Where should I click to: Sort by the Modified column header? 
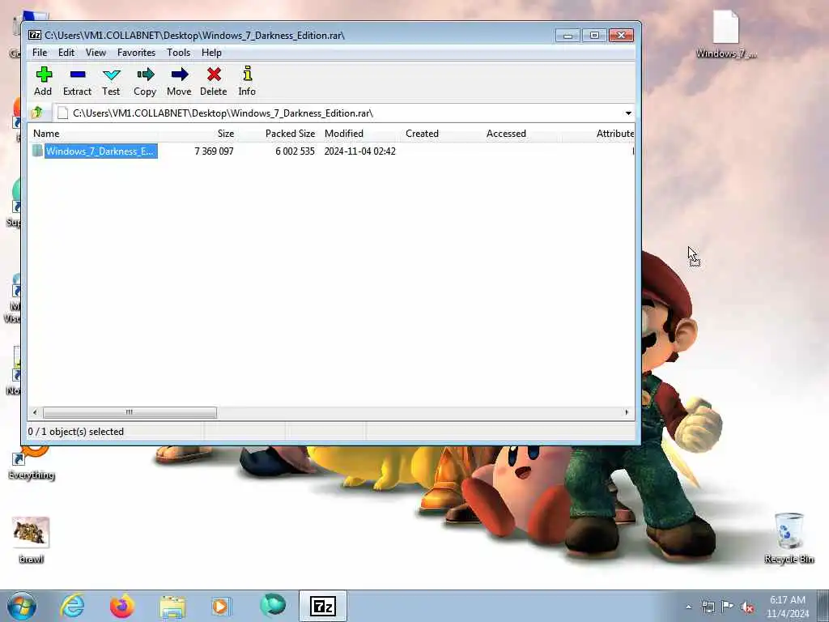(x=360, y=134)
